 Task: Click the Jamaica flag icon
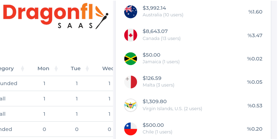[x=131, y=59]
